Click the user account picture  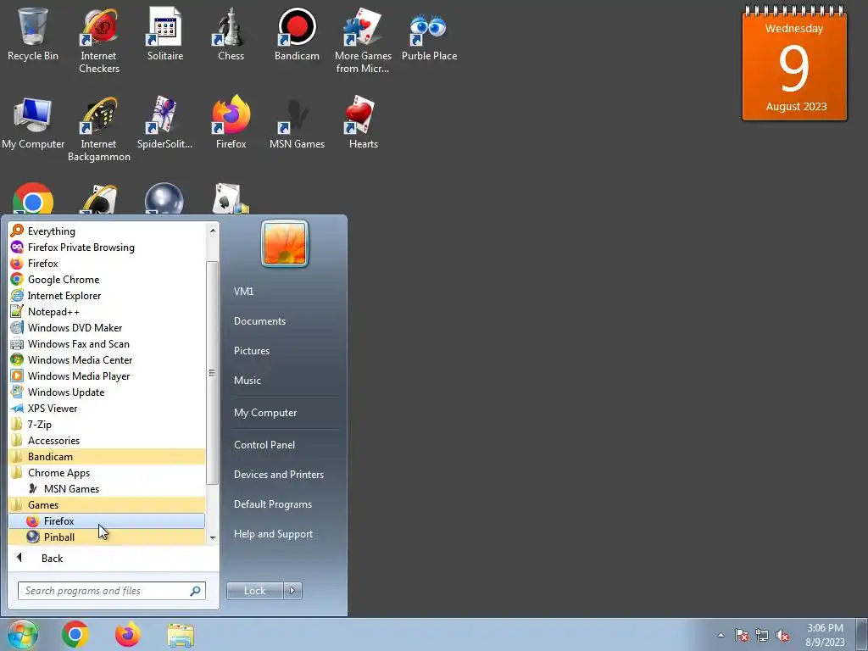click(285, 243)
